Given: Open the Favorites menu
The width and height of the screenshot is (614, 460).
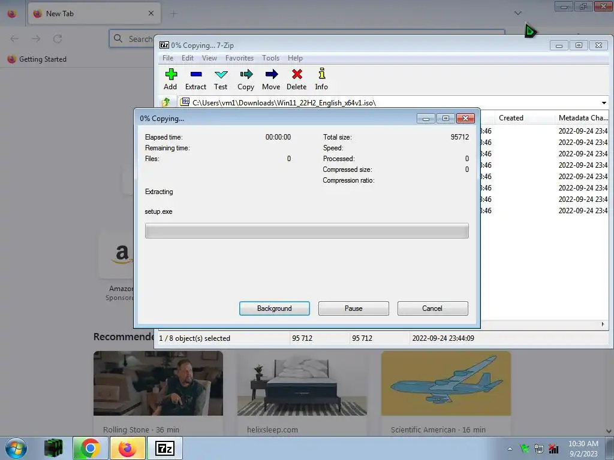Looking at the screenshot, I should pyautogui.click(x=240, y=58).
